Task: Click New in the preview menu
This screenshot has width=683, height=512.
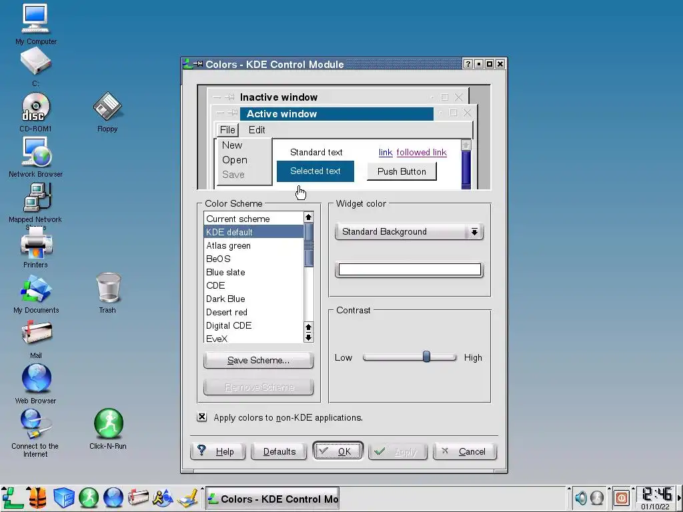Action: pyautogui.click(x=232, y=145)
